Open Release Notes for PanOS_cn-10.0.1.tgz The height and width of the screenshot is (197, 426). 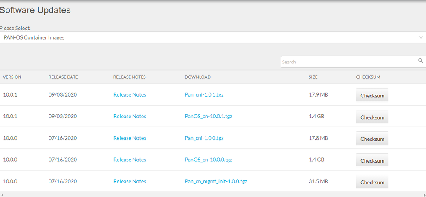(x=130, y=116)
